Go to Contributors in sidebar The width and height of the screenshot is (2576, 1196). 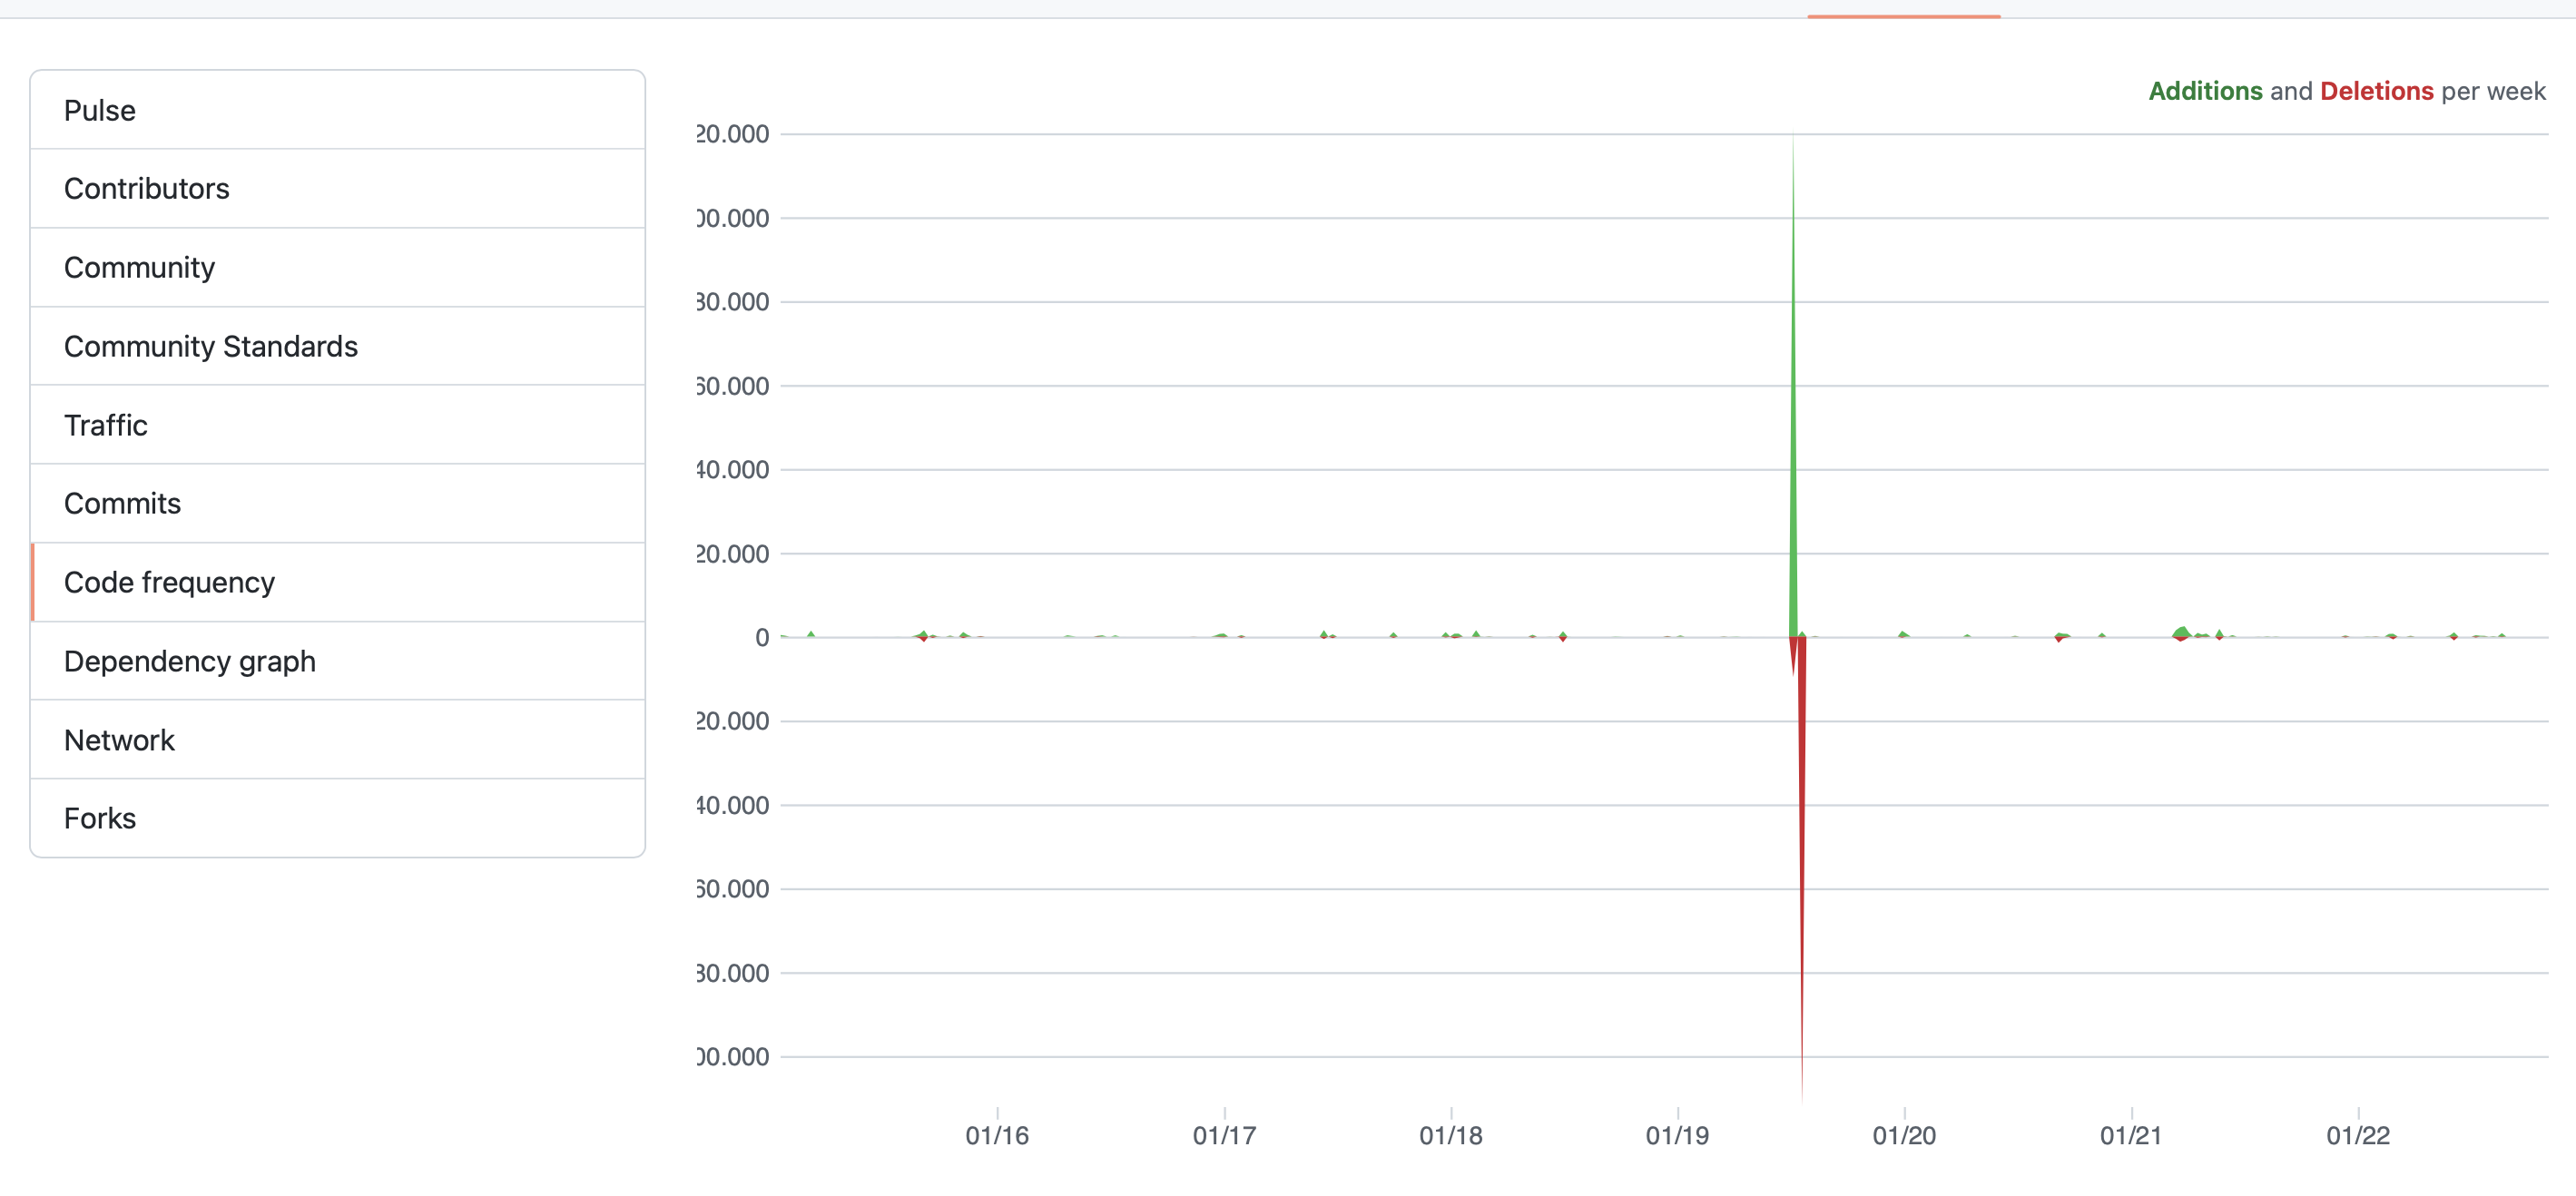click(x=337, y=189)
